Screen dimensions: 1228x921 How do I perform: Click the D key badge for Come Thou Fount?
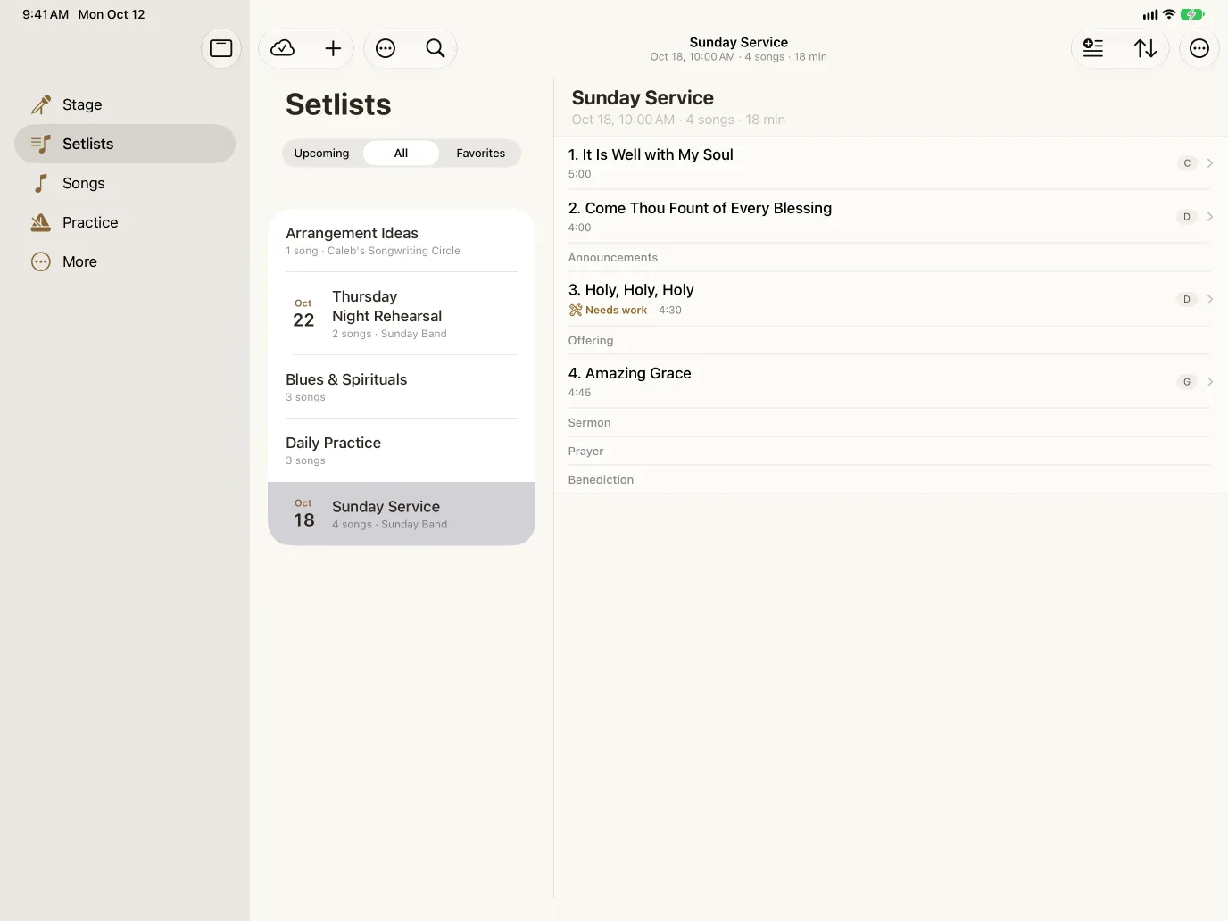click(x=1187, y=217)
